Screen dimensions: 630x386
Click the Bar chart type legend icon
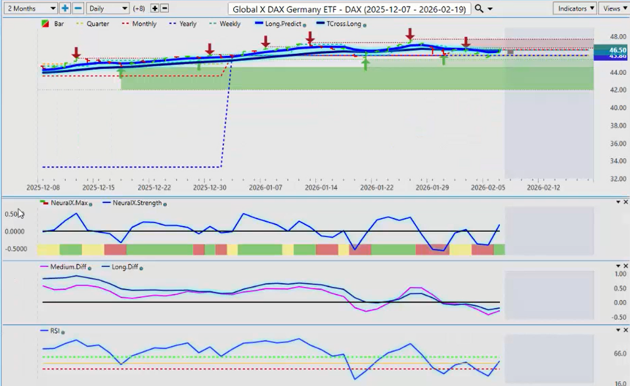point(45,24)
